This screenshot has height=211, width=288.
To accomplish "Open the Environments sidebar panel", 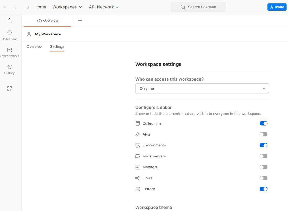I will click(x=10, y=52).
